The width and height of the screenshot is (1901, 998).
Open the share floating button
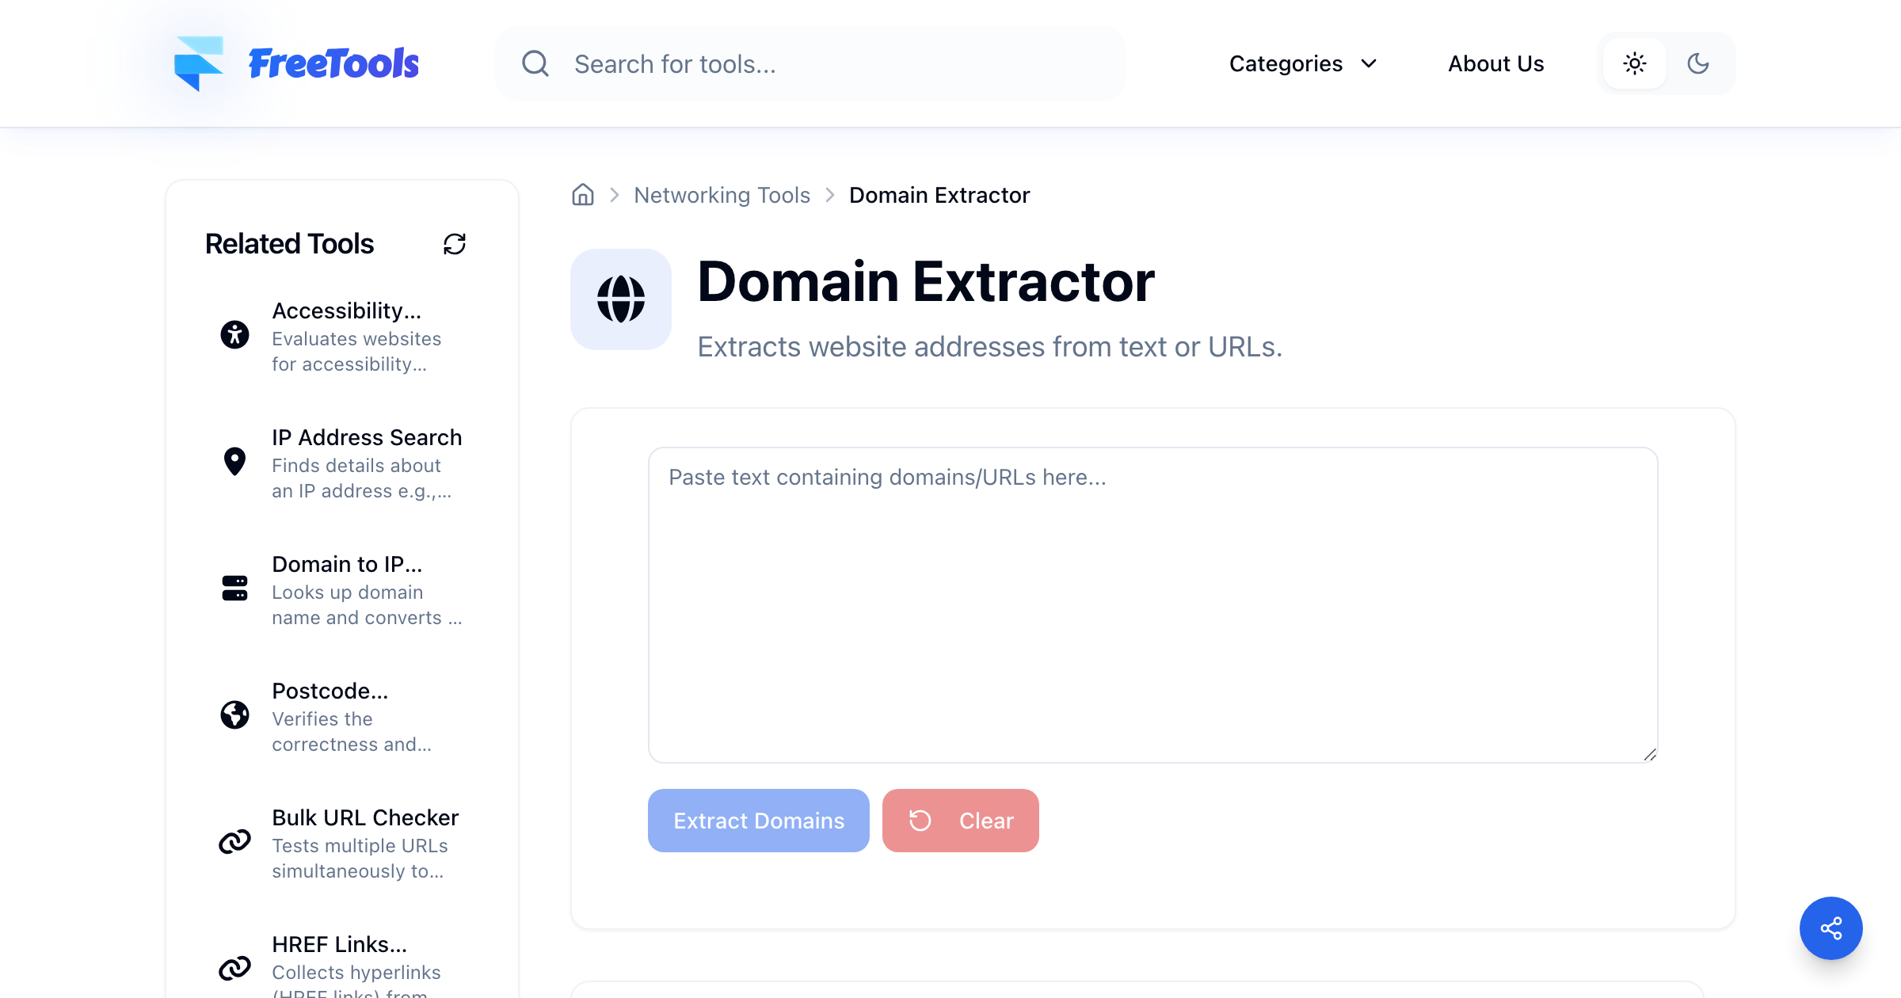[1831, 928]
